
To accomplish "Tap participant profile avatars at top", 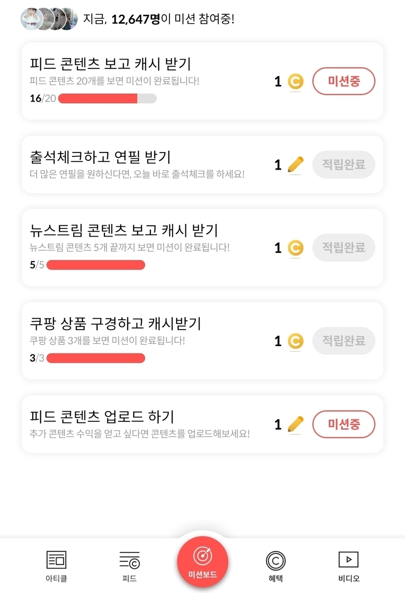I will coord(49,19).
